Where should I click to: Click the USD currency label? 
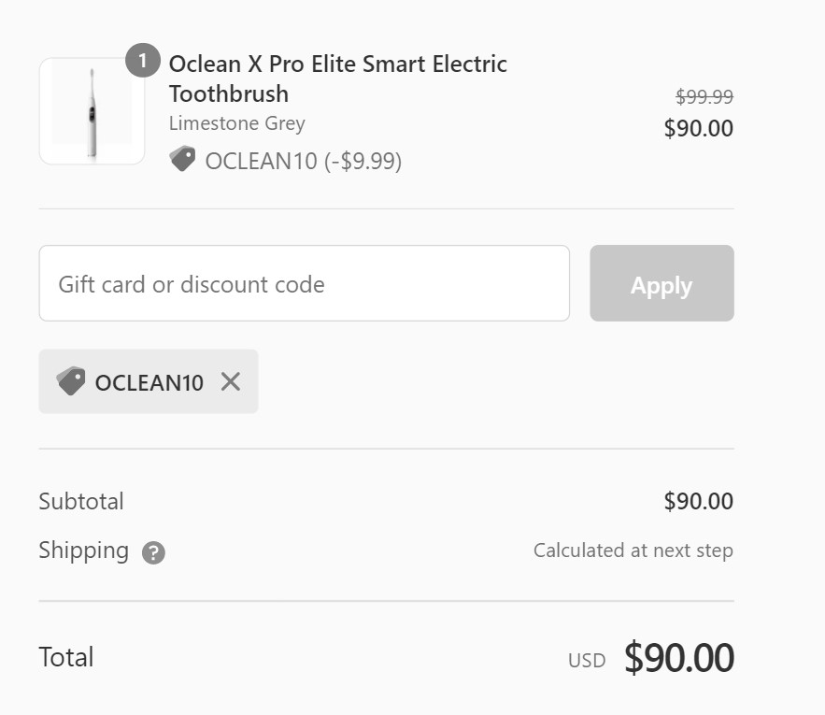(x=587, y=661)
